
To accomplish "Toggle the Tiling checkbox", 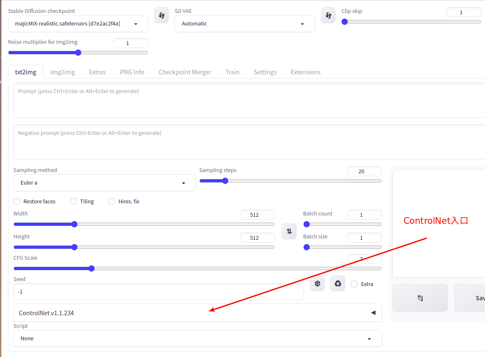I will click(74, 202).
